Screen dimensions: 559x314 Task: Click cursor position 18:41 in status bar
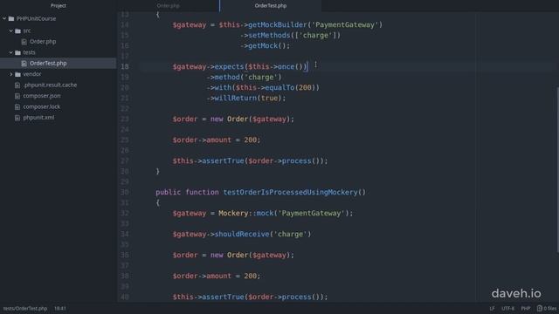click(x=60, y=308)
